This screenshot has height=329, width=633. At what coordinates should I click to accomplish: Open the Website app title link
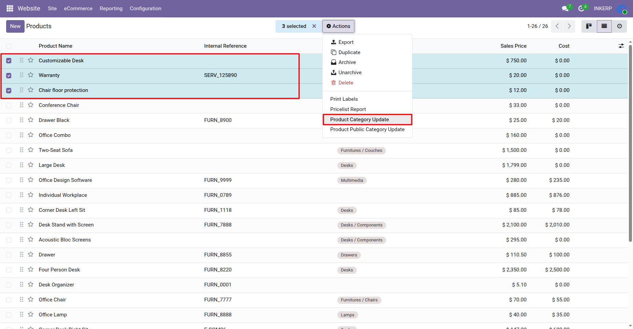(29, 9)
